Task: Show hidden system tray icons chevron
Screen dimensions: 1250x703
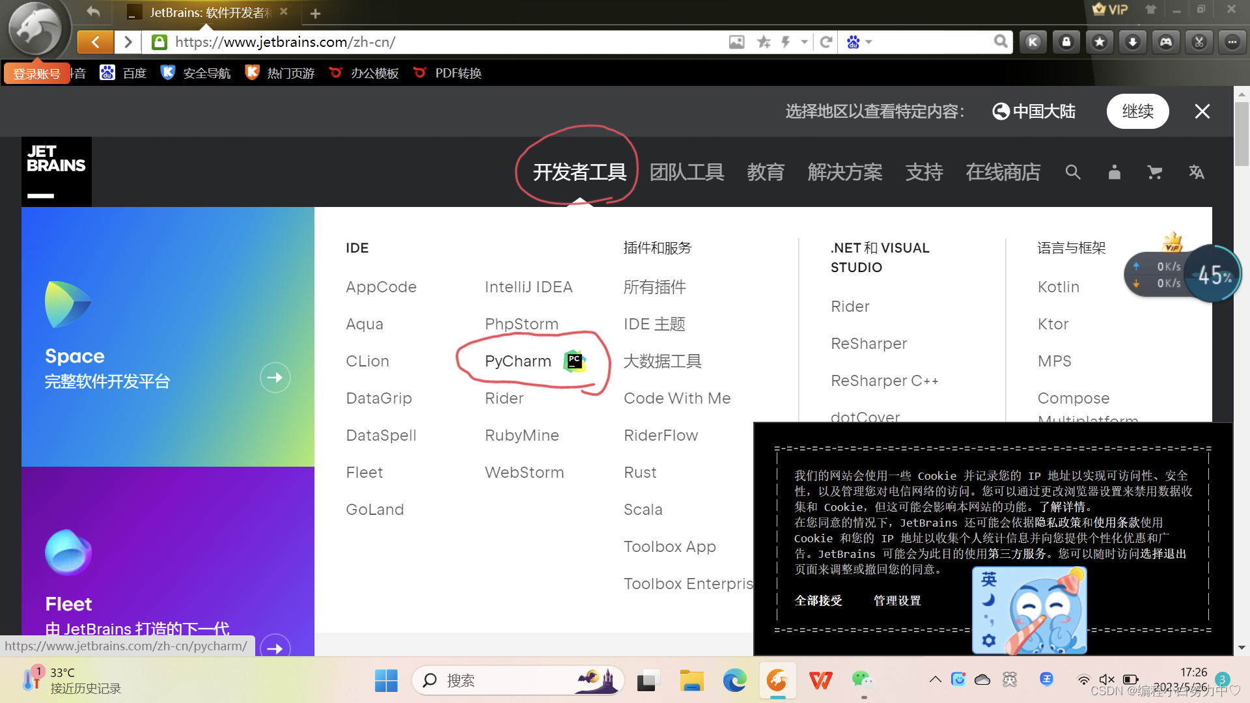Action: [x=936, y=680]
